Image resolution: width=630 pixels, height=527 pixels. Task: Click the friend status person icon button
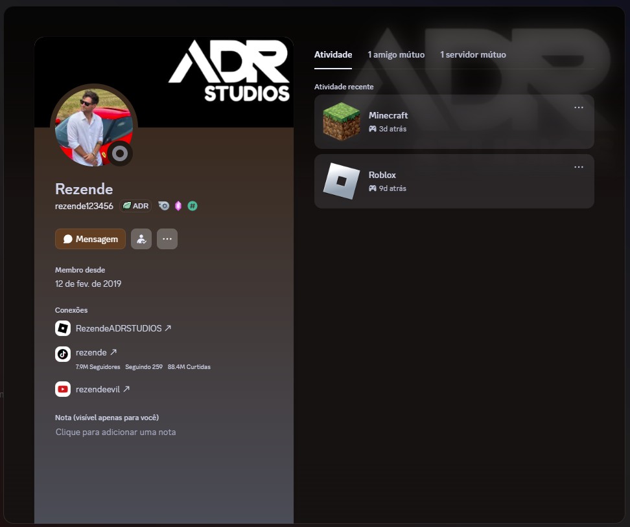pos(141,239)
